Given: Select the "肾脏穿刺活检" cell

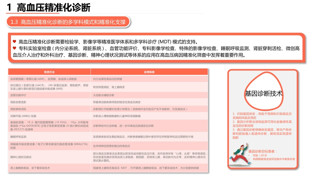Looking at the screenshot, I should (49, 109).
